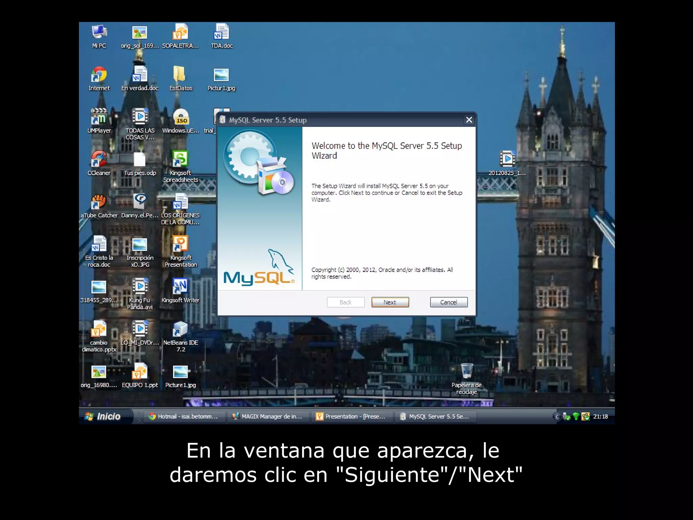Select SOPALETRA presentation file icon
693x520 pixels.
181,37
